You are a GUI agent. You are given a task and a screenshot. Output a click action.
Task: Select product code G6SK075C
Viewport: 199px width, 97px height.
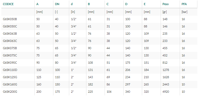point(10,55)
